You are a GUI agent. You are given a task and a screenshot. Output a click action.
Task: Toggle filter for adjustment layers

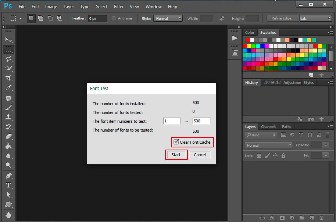(292, 135)
